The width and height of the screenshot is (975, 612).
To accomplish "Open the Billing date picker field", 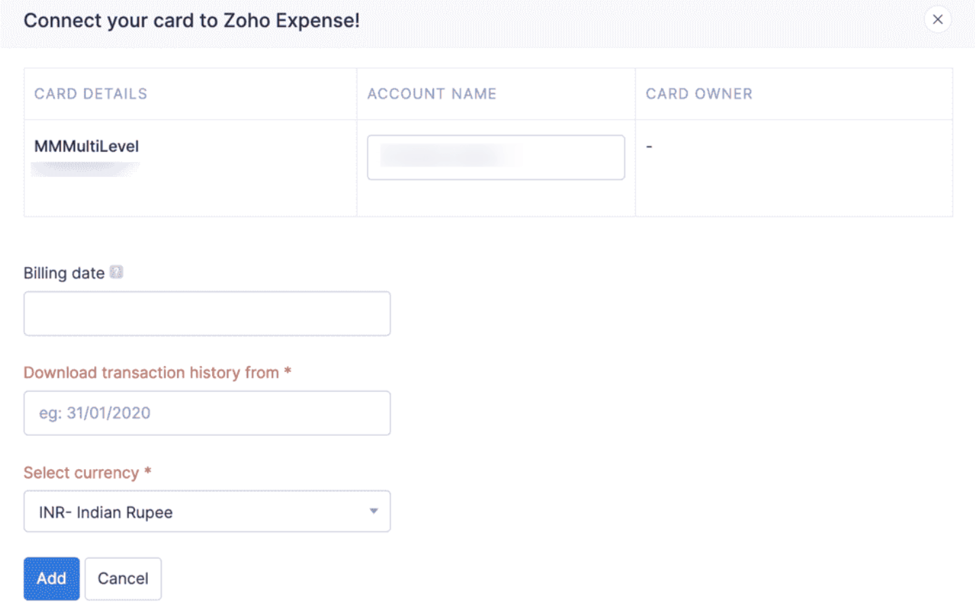I will (x=207, y=313).
